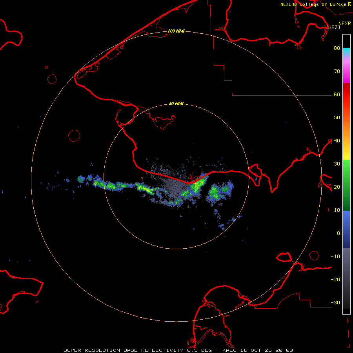This screenshot has width=353, height=353.
Task: Click the 30 value on the dBZ scale
Action: click(x=337, y=164)
